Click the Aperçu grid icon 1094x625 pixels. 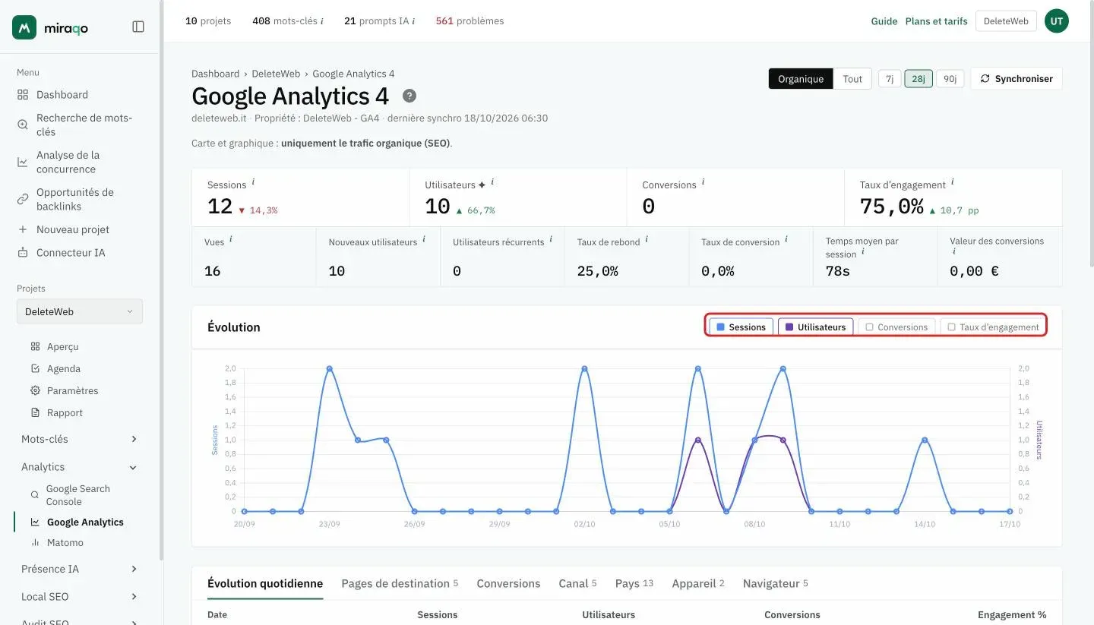pos(35,346)
